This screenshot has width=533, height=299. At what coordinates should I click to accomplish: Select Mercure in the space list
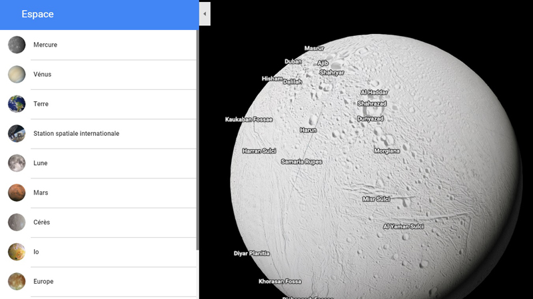click(98, 45)
